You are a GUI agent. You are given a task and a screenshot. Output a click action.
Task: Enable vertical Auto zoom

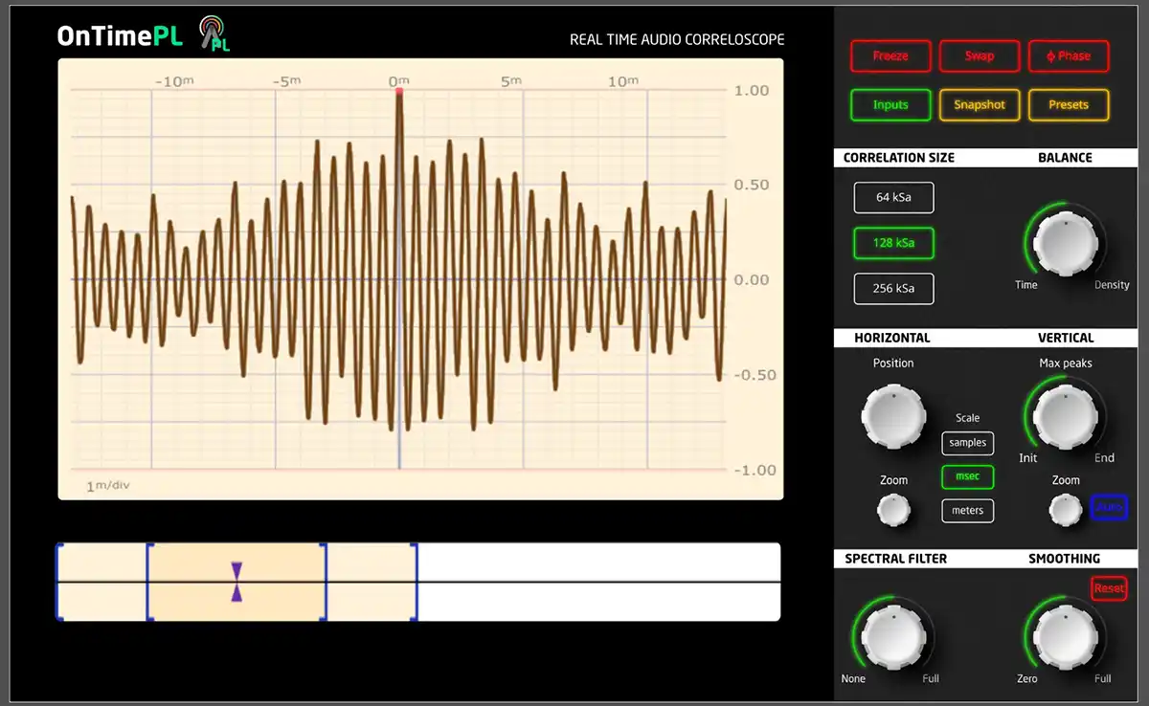[x=1109, y=508]
